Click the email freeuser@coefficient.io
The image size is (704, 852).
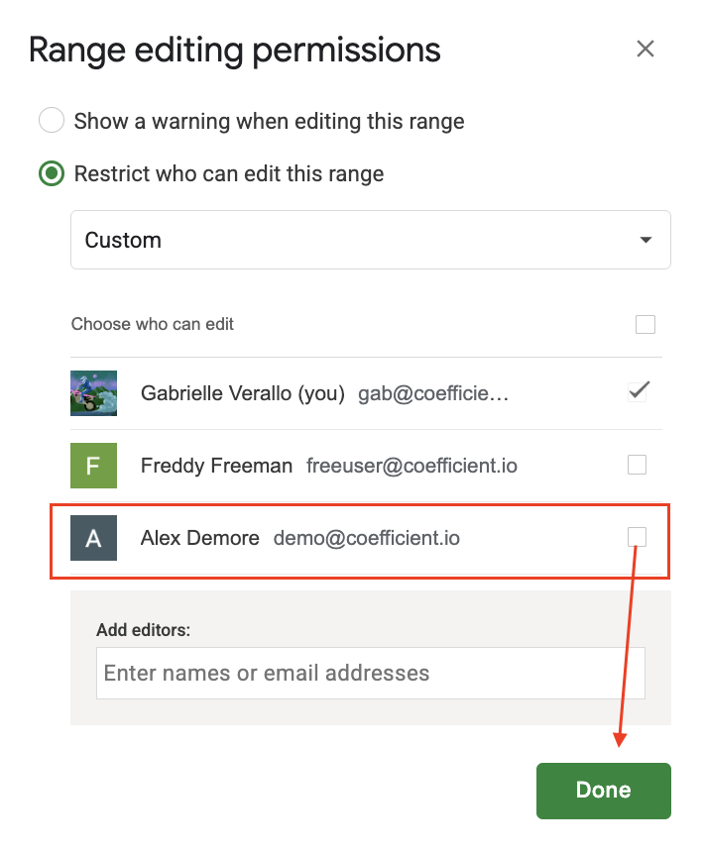(411, 465)
